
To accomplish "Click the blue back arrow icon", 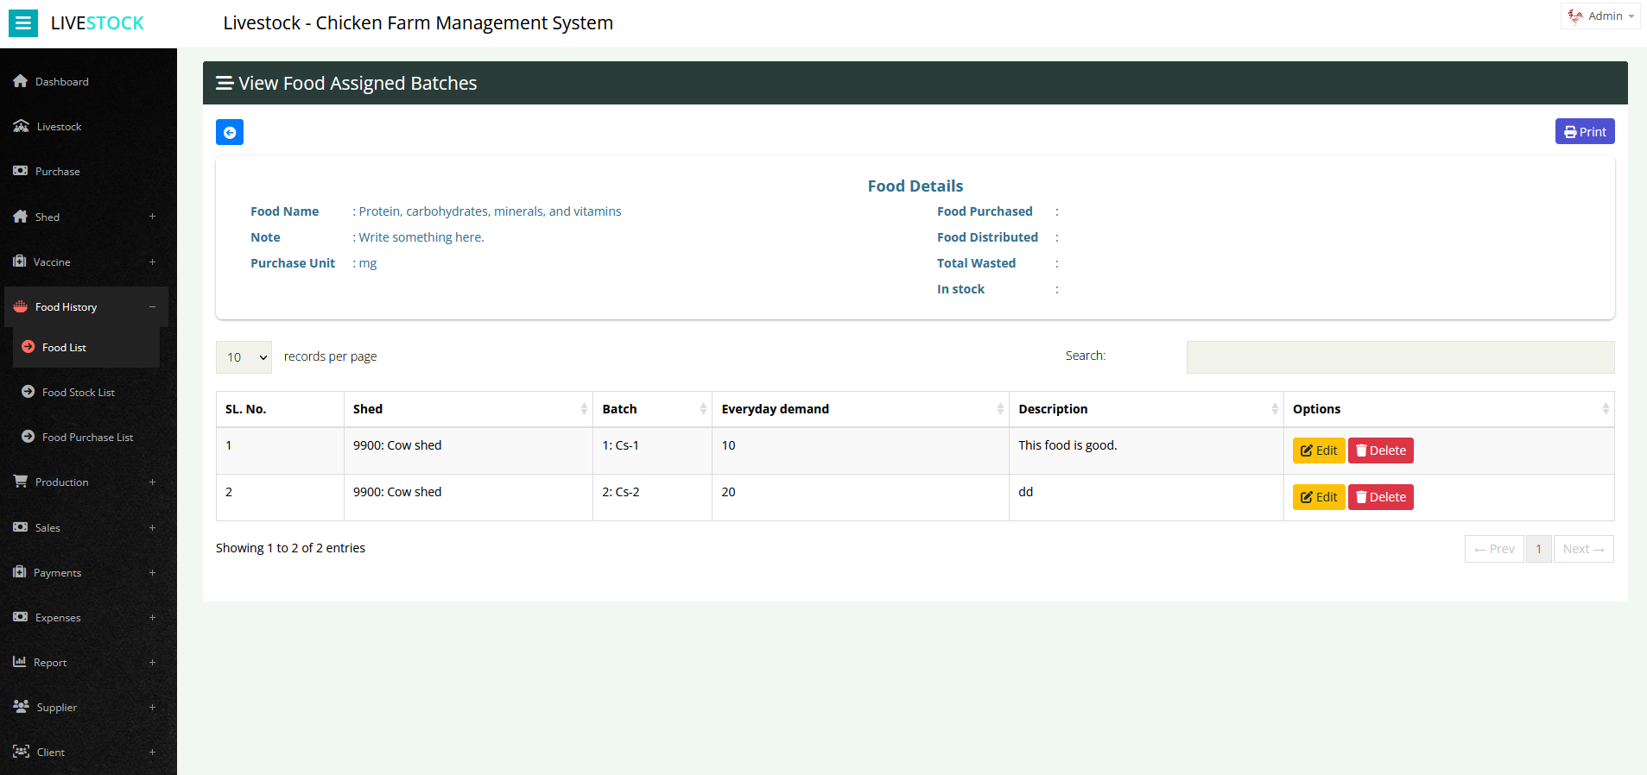I will 230,132.
